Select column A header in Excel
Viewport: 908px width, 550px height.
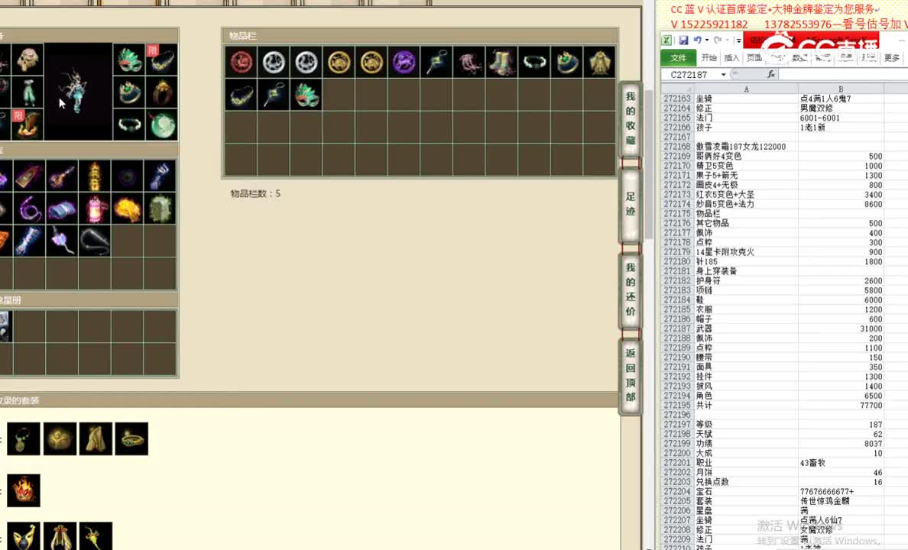click(746, 89)
